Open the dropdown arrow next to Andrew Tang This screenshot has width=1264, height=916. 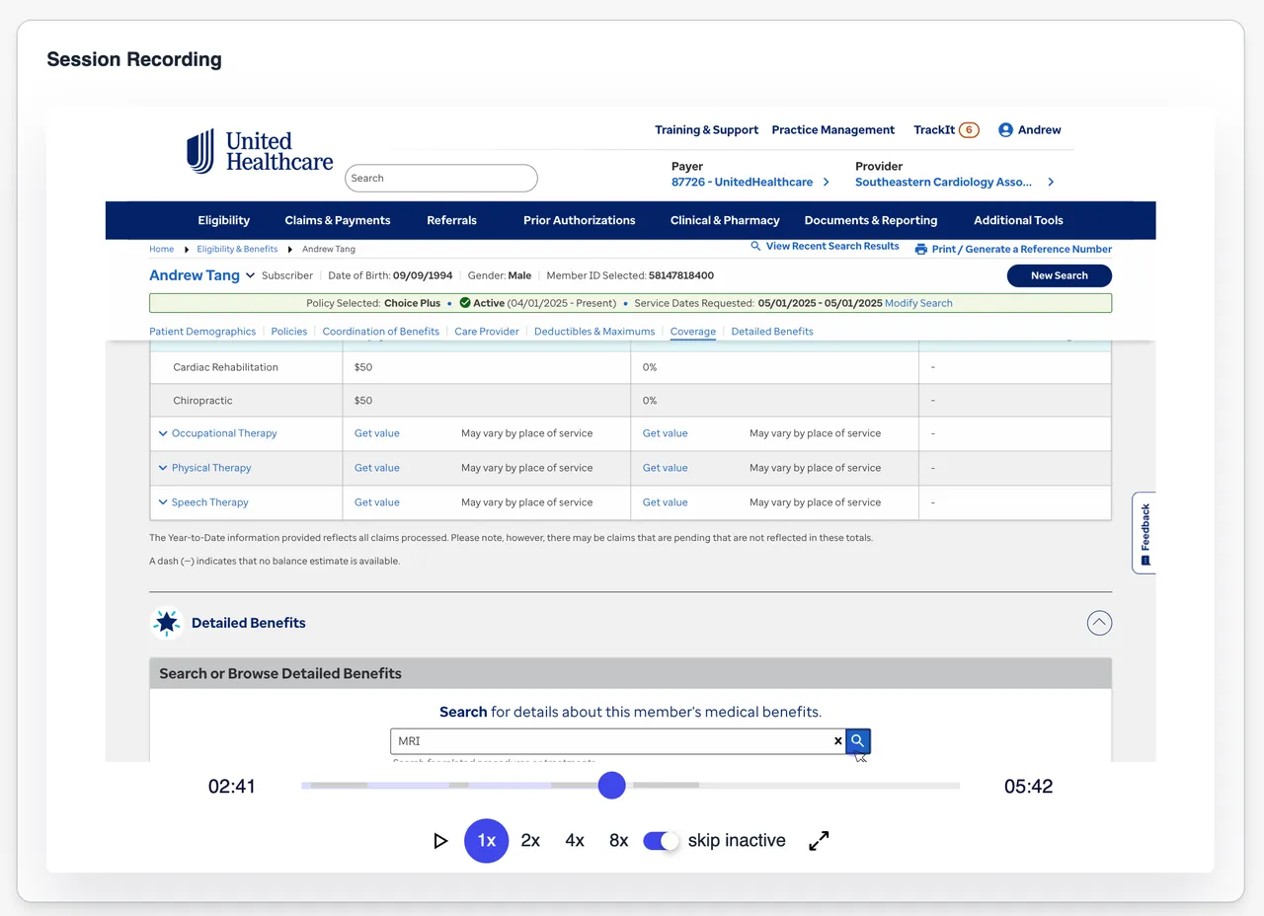coord(250,276)
